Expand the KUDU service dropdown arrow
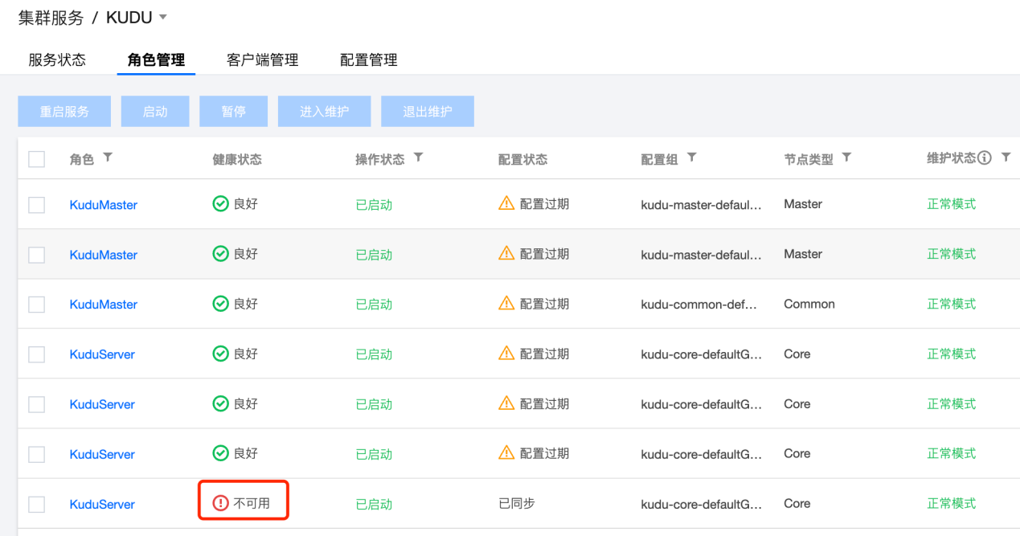 163,17
